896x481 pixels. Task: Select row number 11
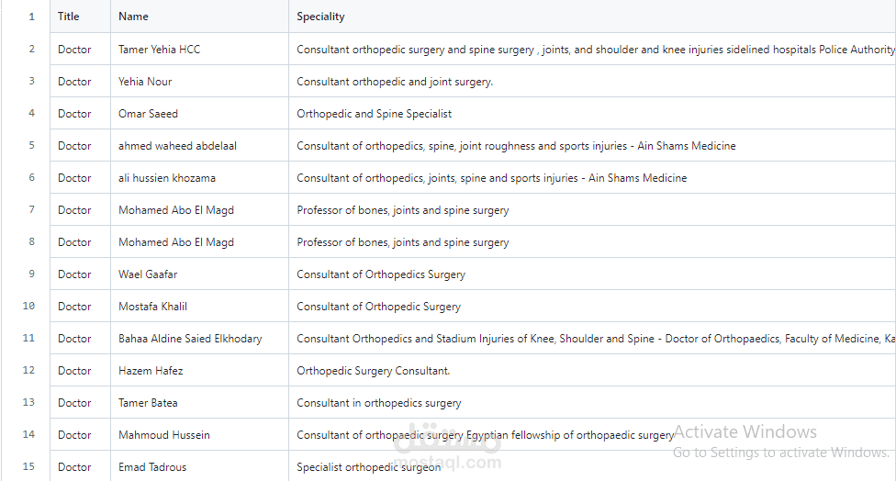[x=28, y=338]
